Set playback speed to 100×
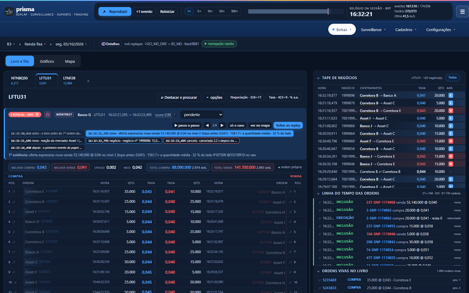 point(235,11)
